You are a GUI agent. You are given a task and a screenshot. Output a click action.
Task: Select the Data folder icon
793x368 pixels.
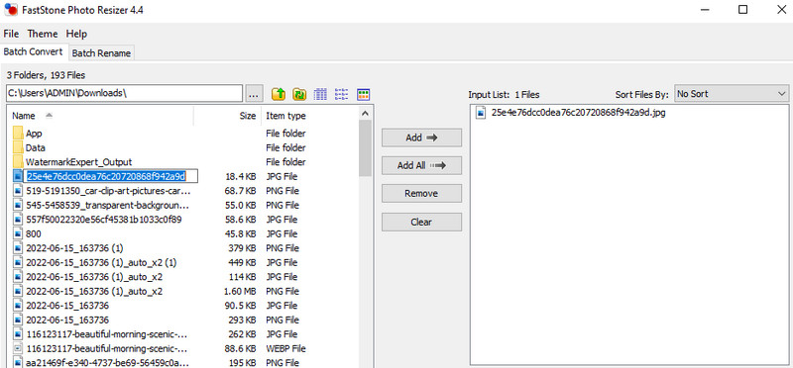pyautogui.click(x=18, y=148)
